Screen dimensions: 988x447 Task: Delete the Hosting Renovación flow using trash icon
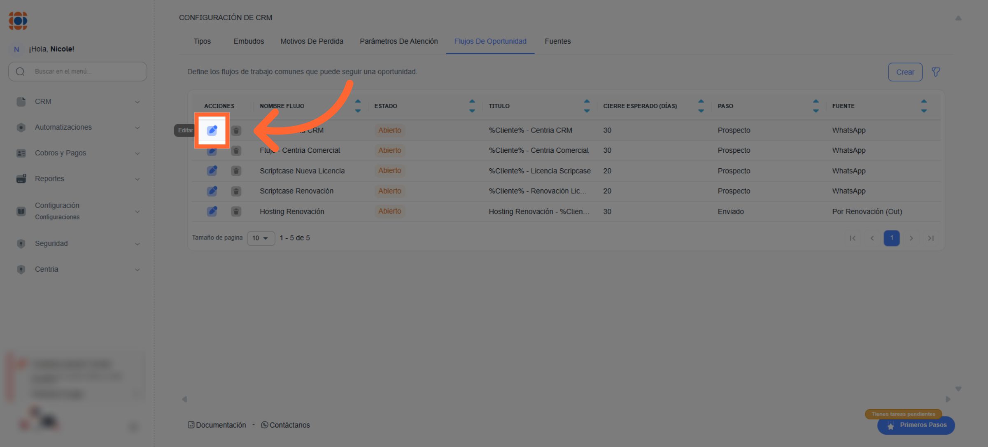pos(236,212)
